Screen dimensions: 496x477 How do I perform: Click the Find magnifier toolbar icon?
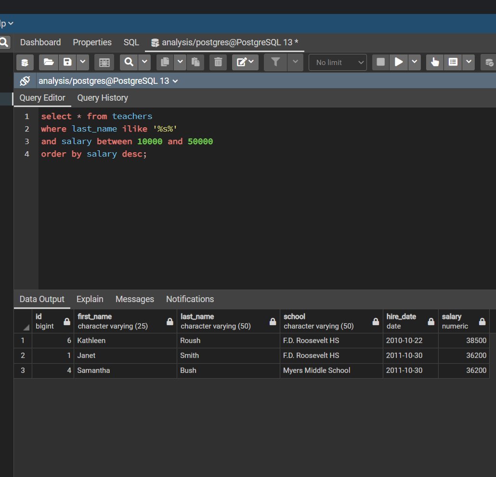pyautogui.click(x=129, y=62)
